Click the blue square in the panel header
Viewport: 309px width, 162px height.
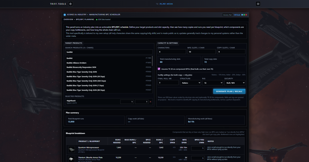tap(242, 15)
